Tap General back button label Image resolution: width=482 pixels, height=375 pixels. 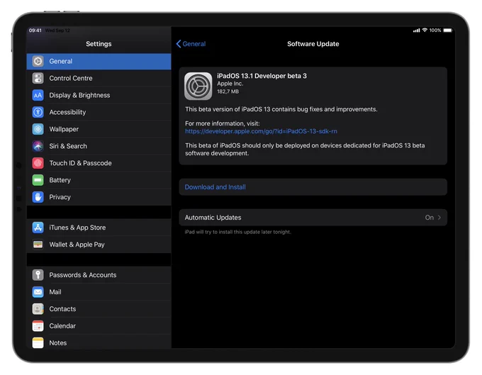click(194, 44)
